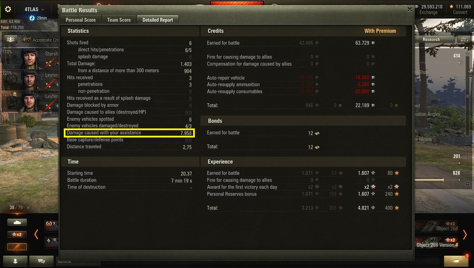Click the Exchange gold link
The height and width of the screenshot is (268, 474).
click(x=428, y=12)
